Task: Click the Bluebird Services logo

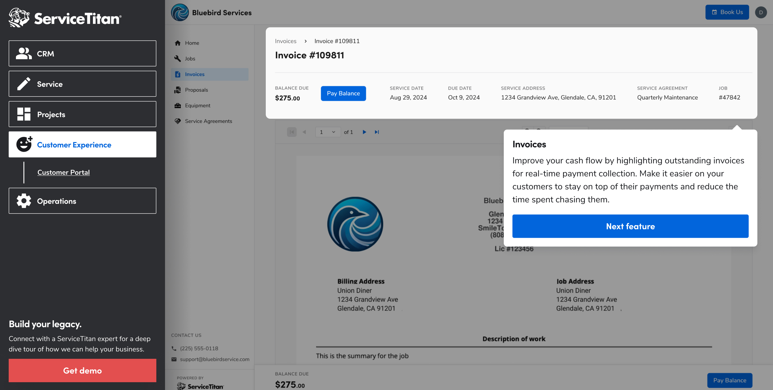Action: [180, 12]
